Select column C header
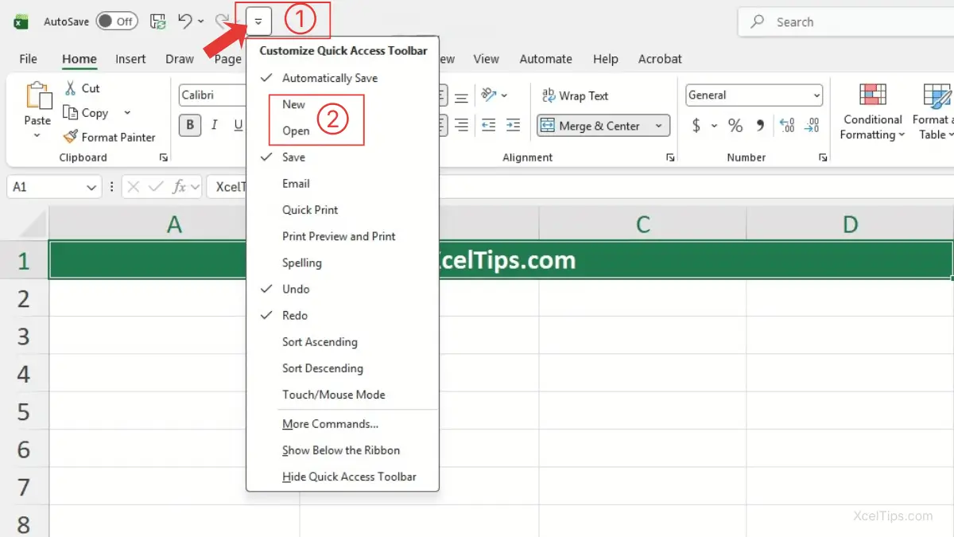The height and width of the screenshot is (537, 954). 642,225
